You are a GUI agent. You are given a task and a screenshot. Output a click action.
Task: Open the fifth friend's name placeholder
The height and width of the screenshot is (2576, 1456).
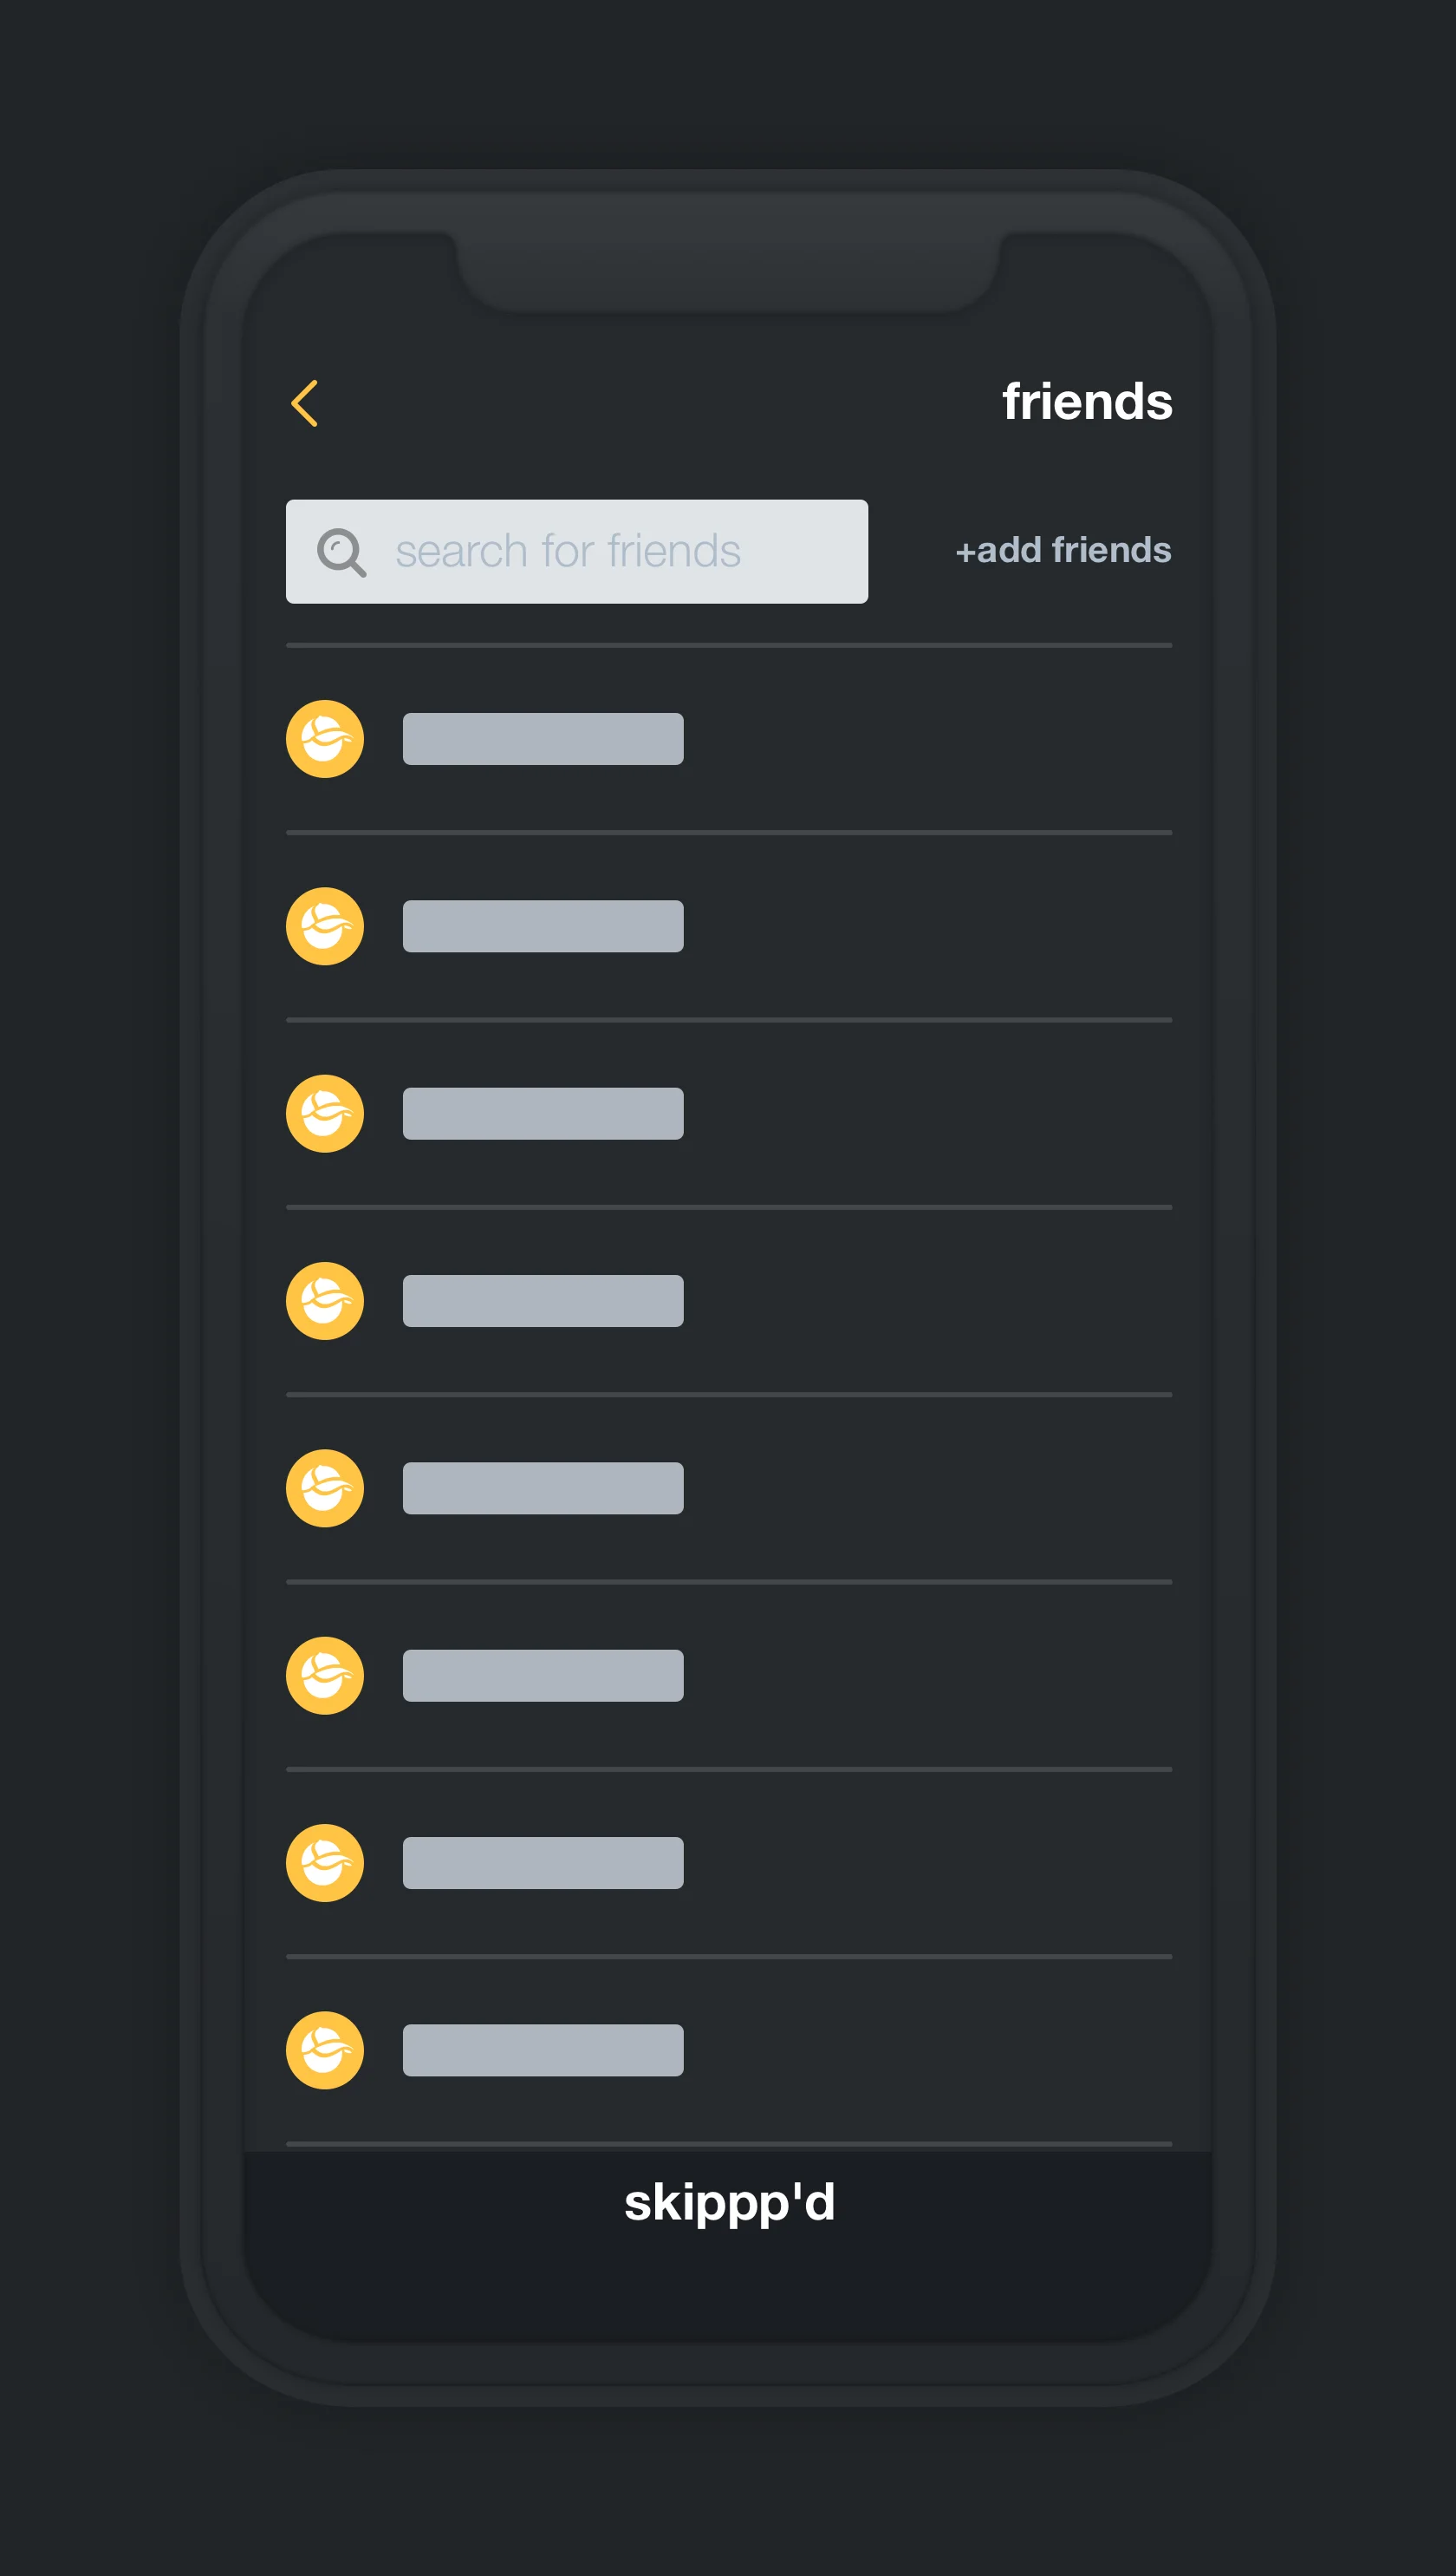pyautogui.click(x=543, y=1487)
